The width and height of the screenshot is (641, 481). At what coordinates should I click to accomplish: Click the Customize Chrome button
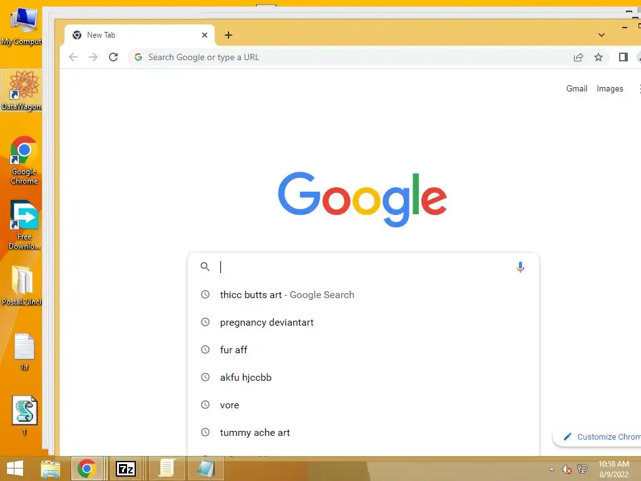(x=597, y=437)
